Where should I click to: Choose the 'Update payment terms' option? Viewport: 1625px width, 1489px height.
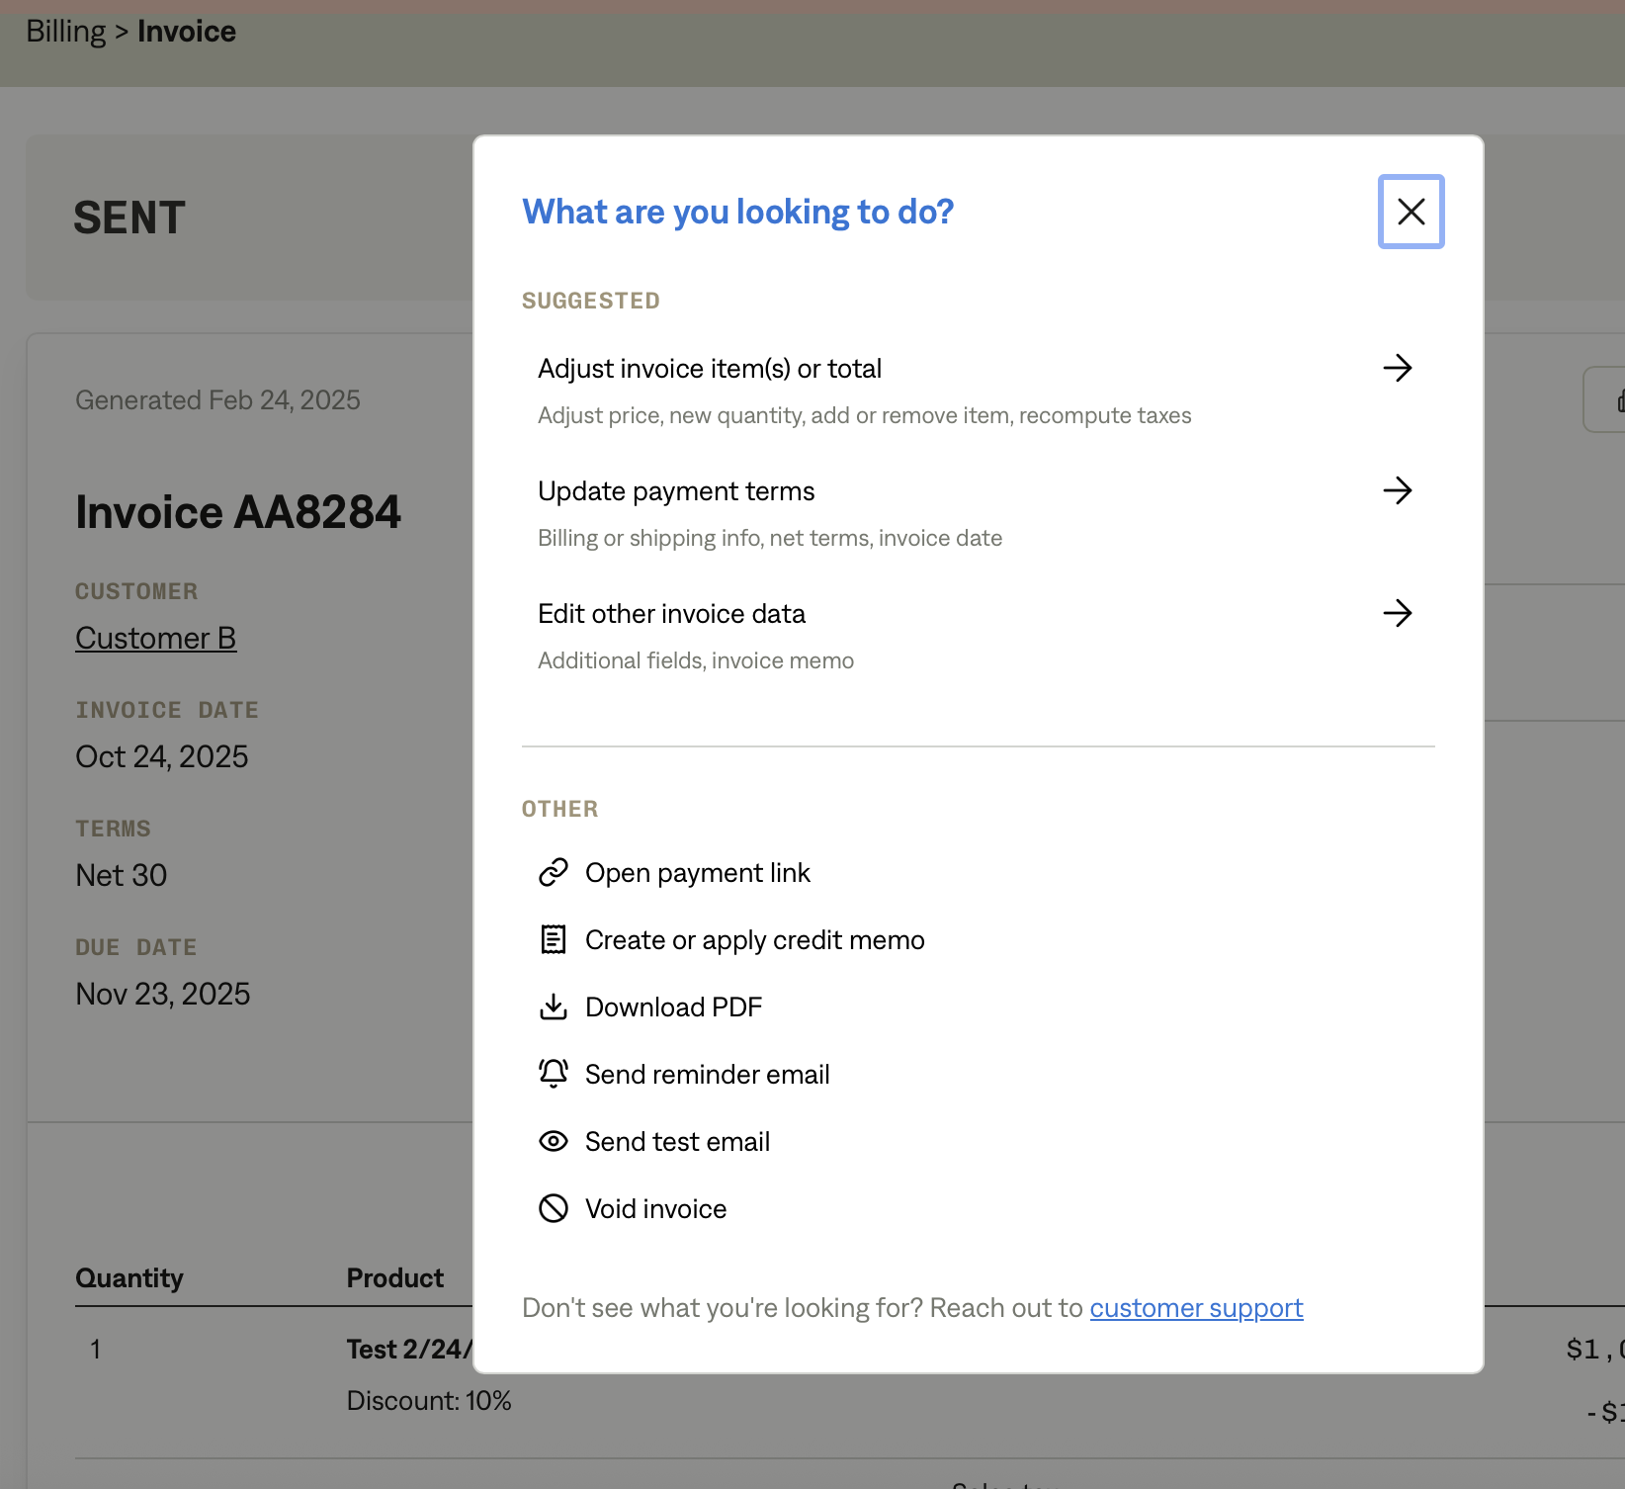click(x=676, y=491)
